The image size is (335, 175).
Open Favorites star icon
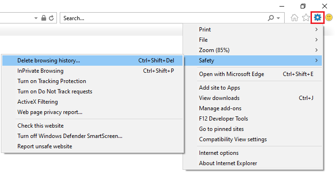[306, 18]
